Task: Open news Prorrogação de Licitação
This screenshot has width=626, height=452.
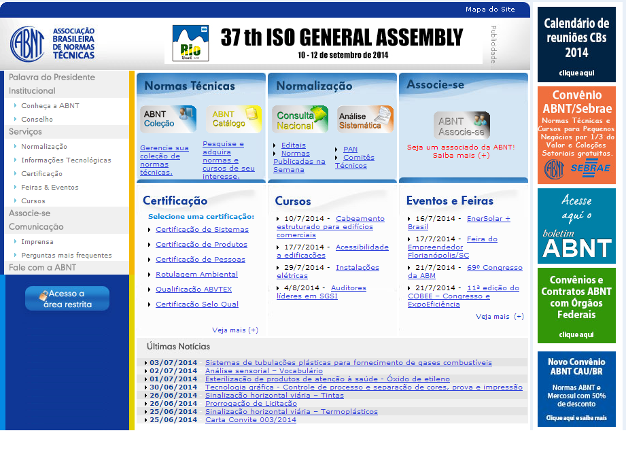Action: coord(251,403)
